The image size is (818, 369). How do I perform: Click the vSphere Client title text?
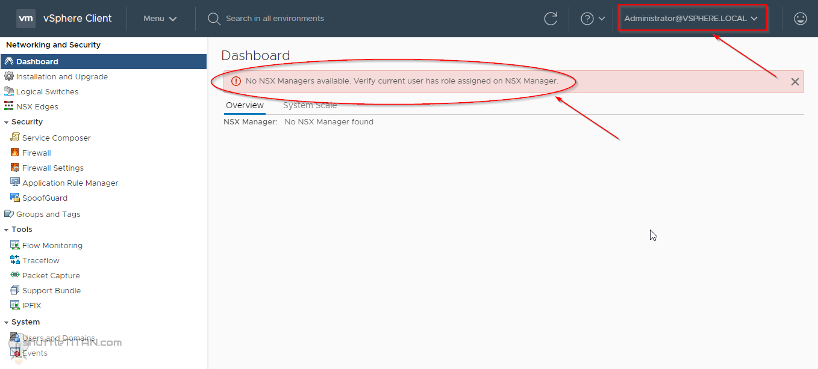[77, 19]
